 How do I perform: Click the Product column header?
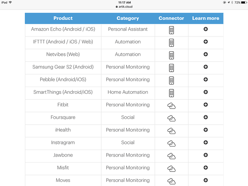[63, 18]
